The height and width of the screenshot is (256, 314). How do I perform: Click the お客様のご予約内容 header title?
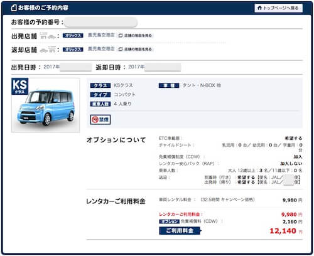coord(43,8)
